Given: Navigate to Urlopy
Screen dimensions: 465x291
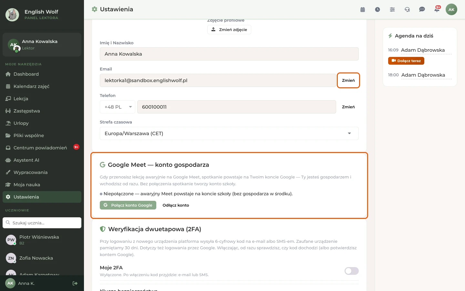Looking at the screenshot, I should coord(42,123).
